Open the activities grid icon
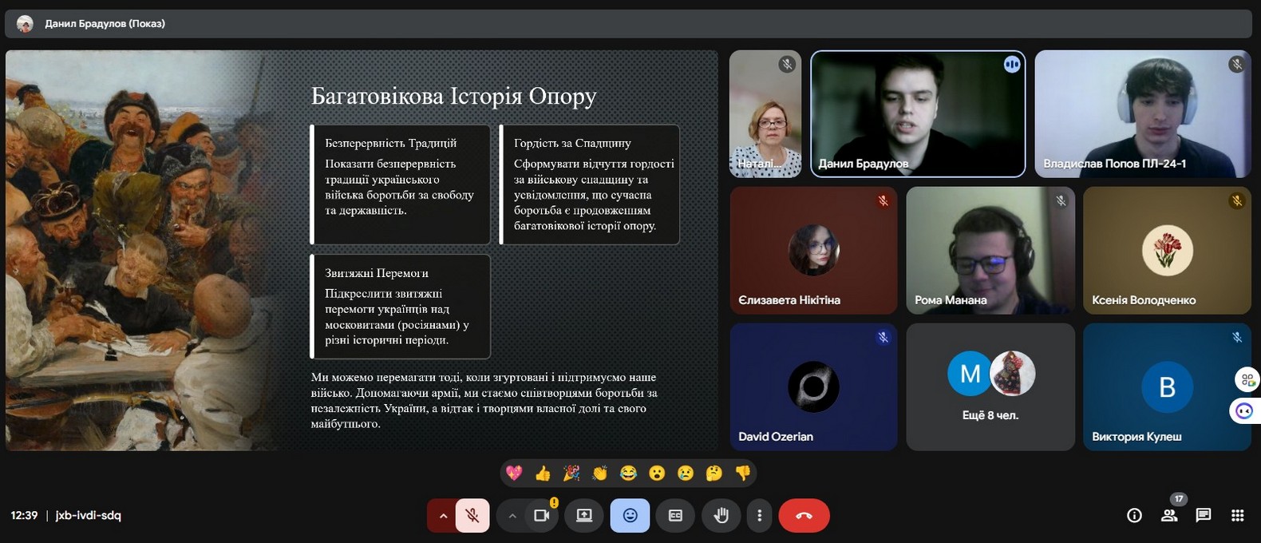 pyautogui.click(x=1237, y=516)
